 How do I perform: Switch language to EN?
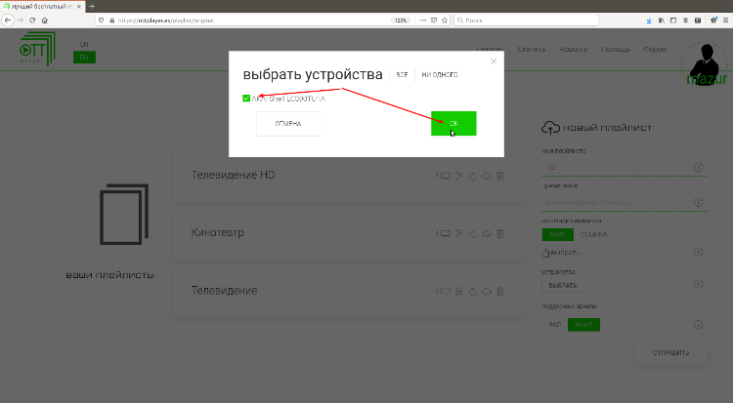click(84, 44)
